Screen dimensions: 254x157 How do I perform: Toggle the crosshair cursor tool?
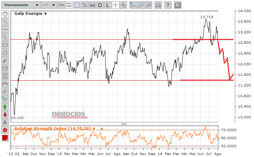(116, 5)
